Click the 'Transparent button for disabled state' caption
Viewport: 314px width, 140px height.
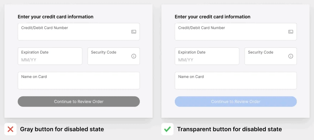click(229, 129)
